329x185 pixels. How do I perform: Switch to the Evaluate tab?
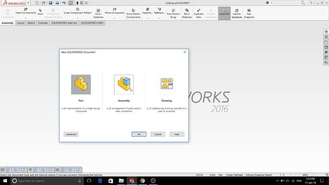pos(43,23)
